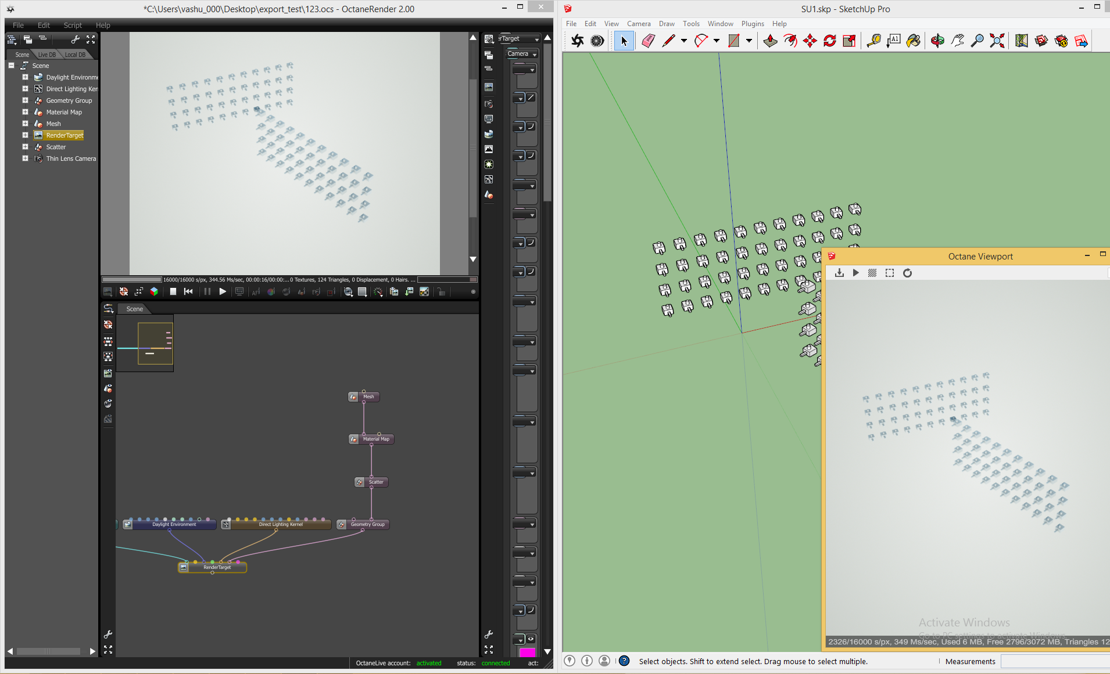Pick the Offset tool in SketchUp

790,41
